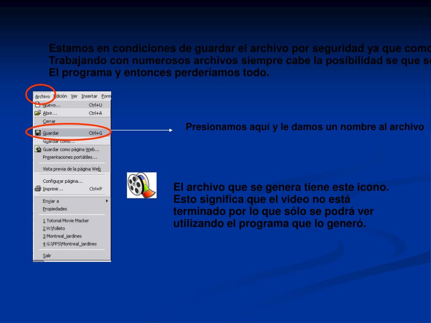Select Vista previa de la página Web
The width and height of the screenshot is (431, 323).
[72, 169]
